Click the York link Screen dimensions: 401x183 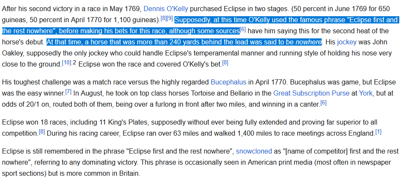pos(366,93)
